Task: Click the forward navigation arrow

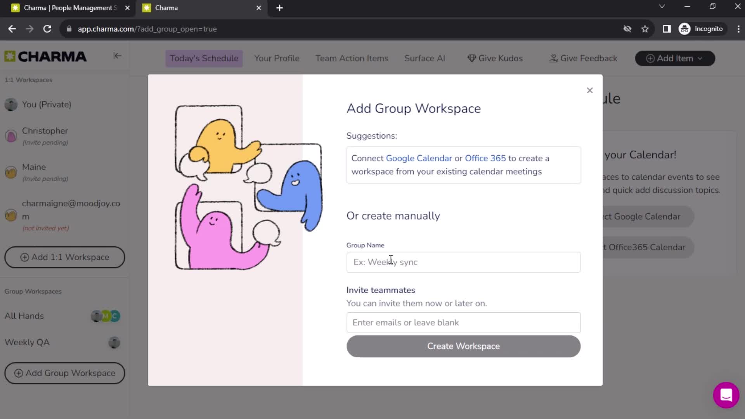Action: pyautogui.click(x=29, y=29)
